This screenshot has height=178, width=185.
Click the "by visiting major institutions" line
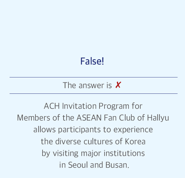93,153
